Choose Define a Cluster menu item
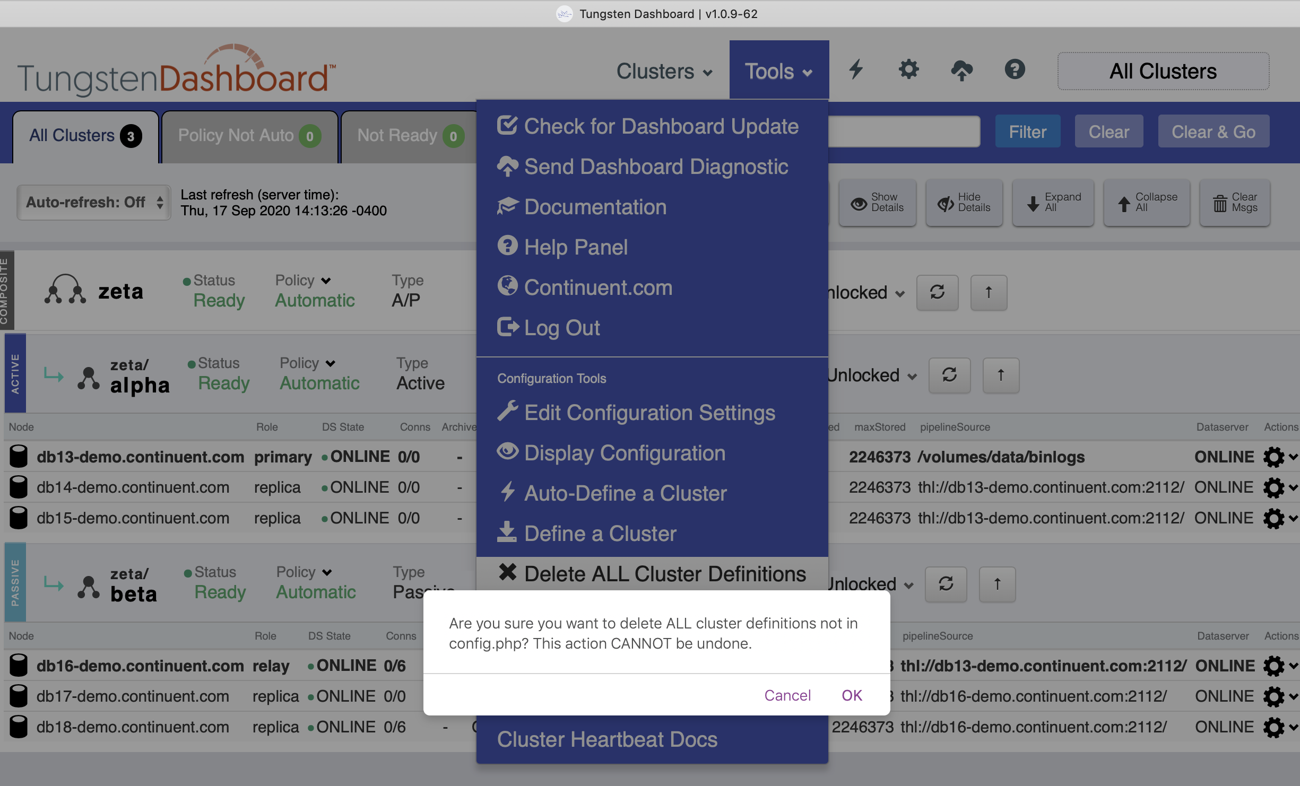1300x786 pixels. point(652,534)
